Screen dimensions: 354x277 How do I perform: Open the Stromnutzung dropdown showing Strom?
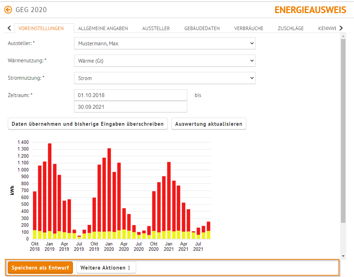point(165,78)
